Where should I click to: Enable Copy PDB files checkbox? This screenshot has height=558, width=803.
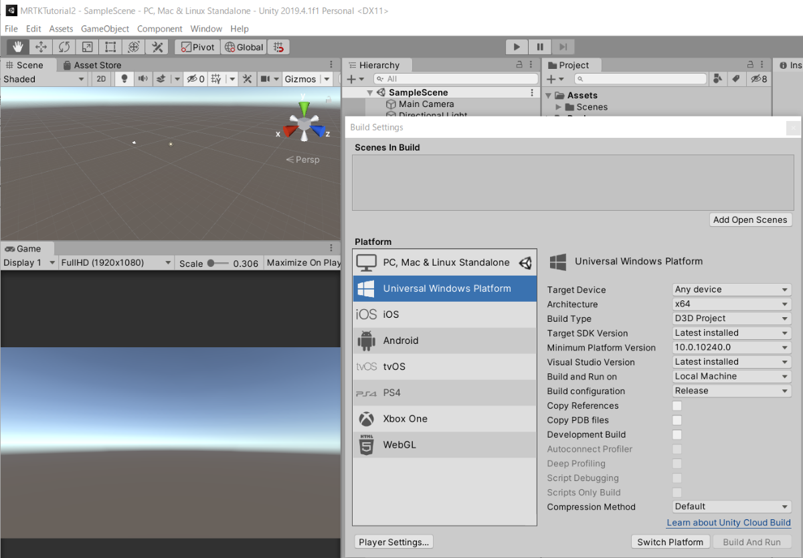[677, 420]
